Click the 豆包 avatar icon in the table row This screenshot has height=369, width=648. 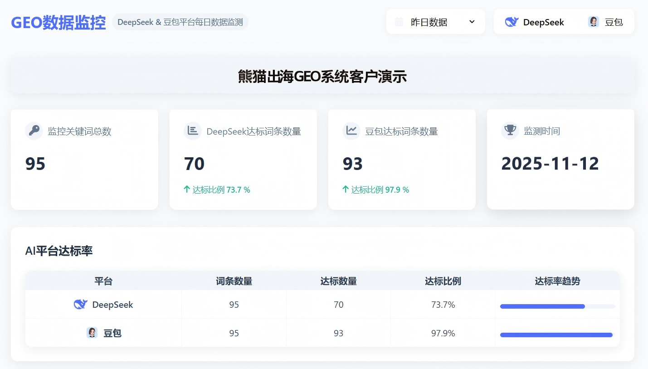[x=92, y=333]
